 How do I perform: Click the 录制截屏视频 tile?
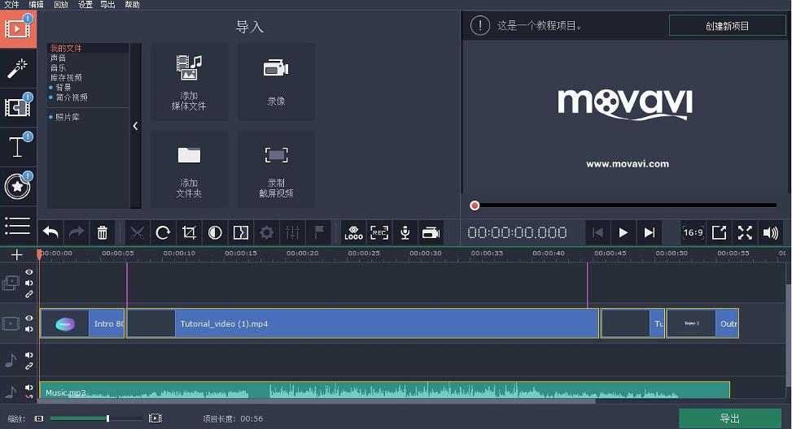276,169
